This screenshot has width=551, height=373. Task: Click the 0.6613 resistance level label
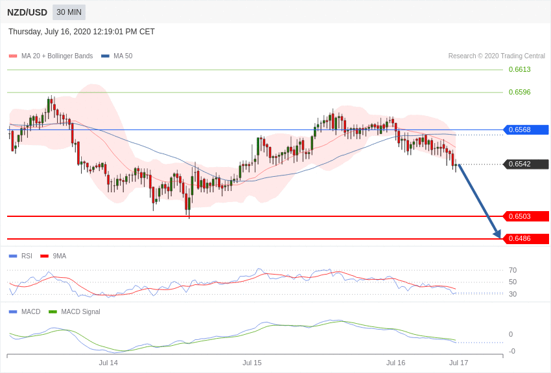click(x=519, y=69)
